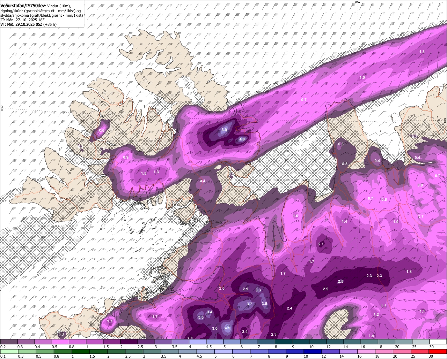Pick the top legend row swatch starting at 4
Screen dimensions: 447x359
click(198, 342)
